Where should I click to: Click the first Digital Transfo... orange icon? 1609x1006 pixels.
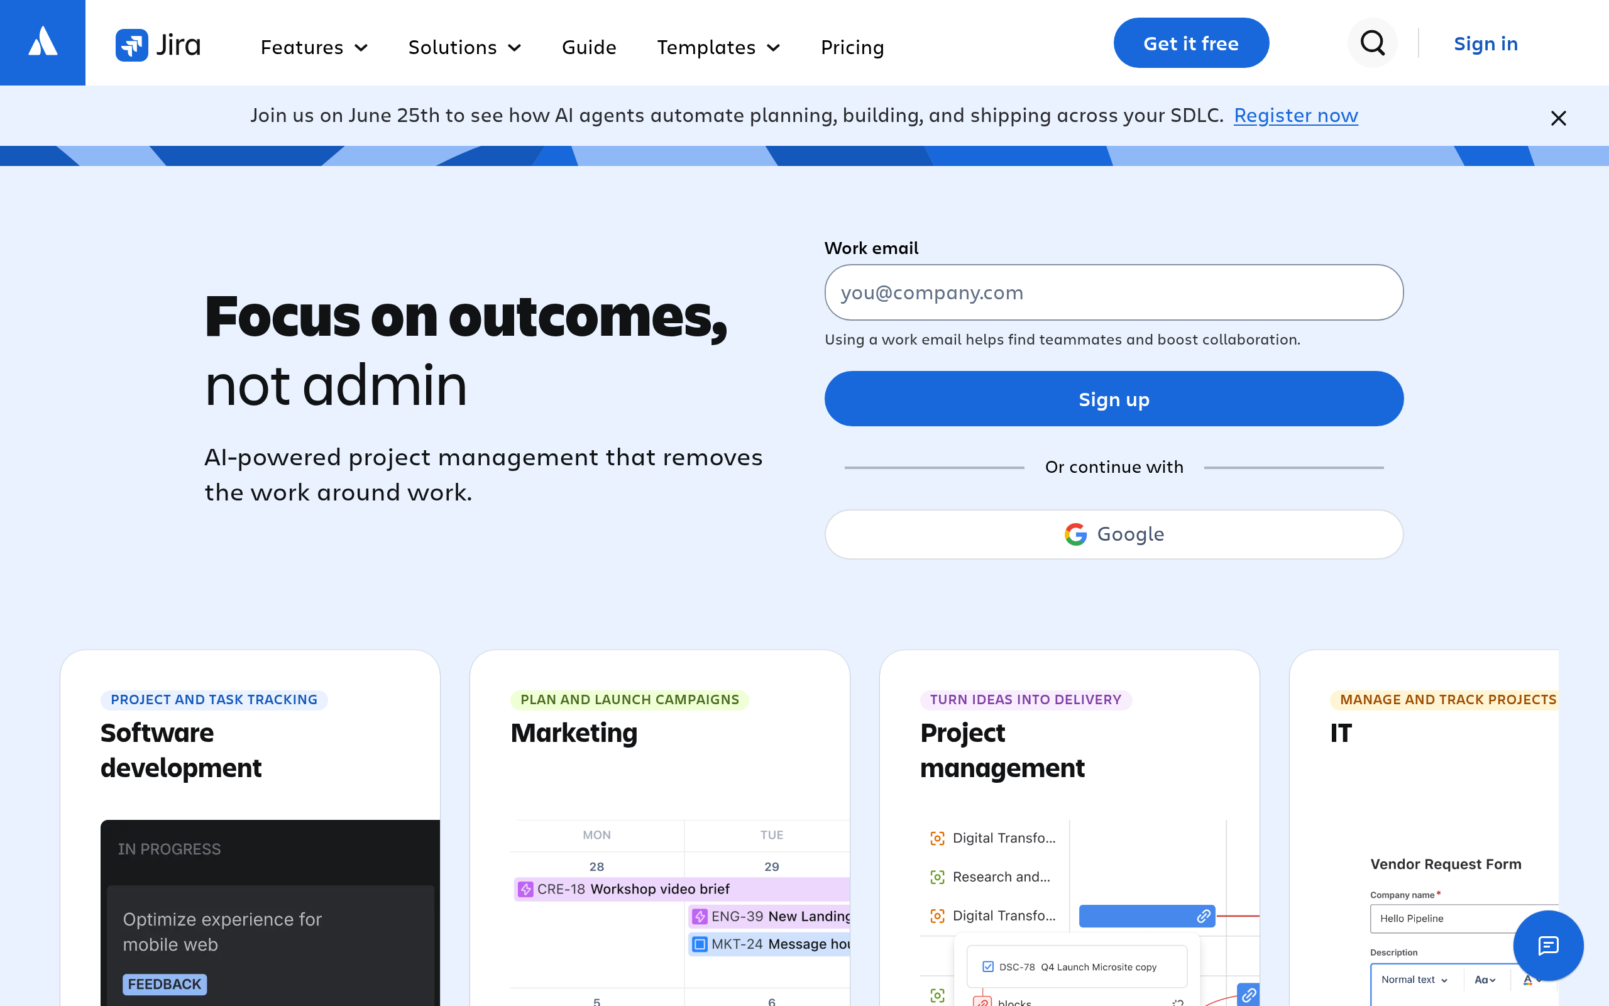937,838
